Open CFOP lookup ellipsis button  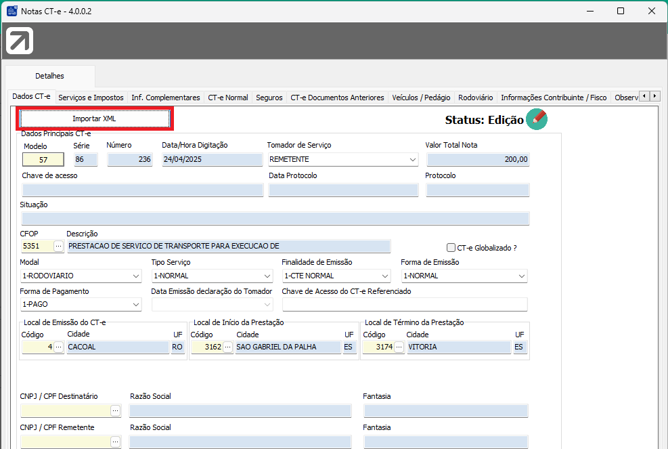pyautogui.click(x=58, y=246)
